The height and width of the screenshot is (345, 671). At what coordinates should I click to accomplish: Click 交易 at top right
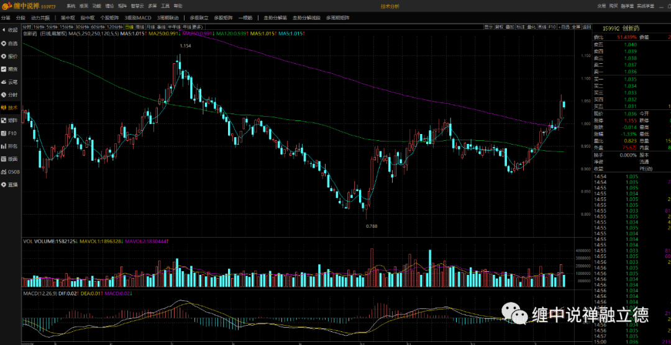tap(601, 6)
